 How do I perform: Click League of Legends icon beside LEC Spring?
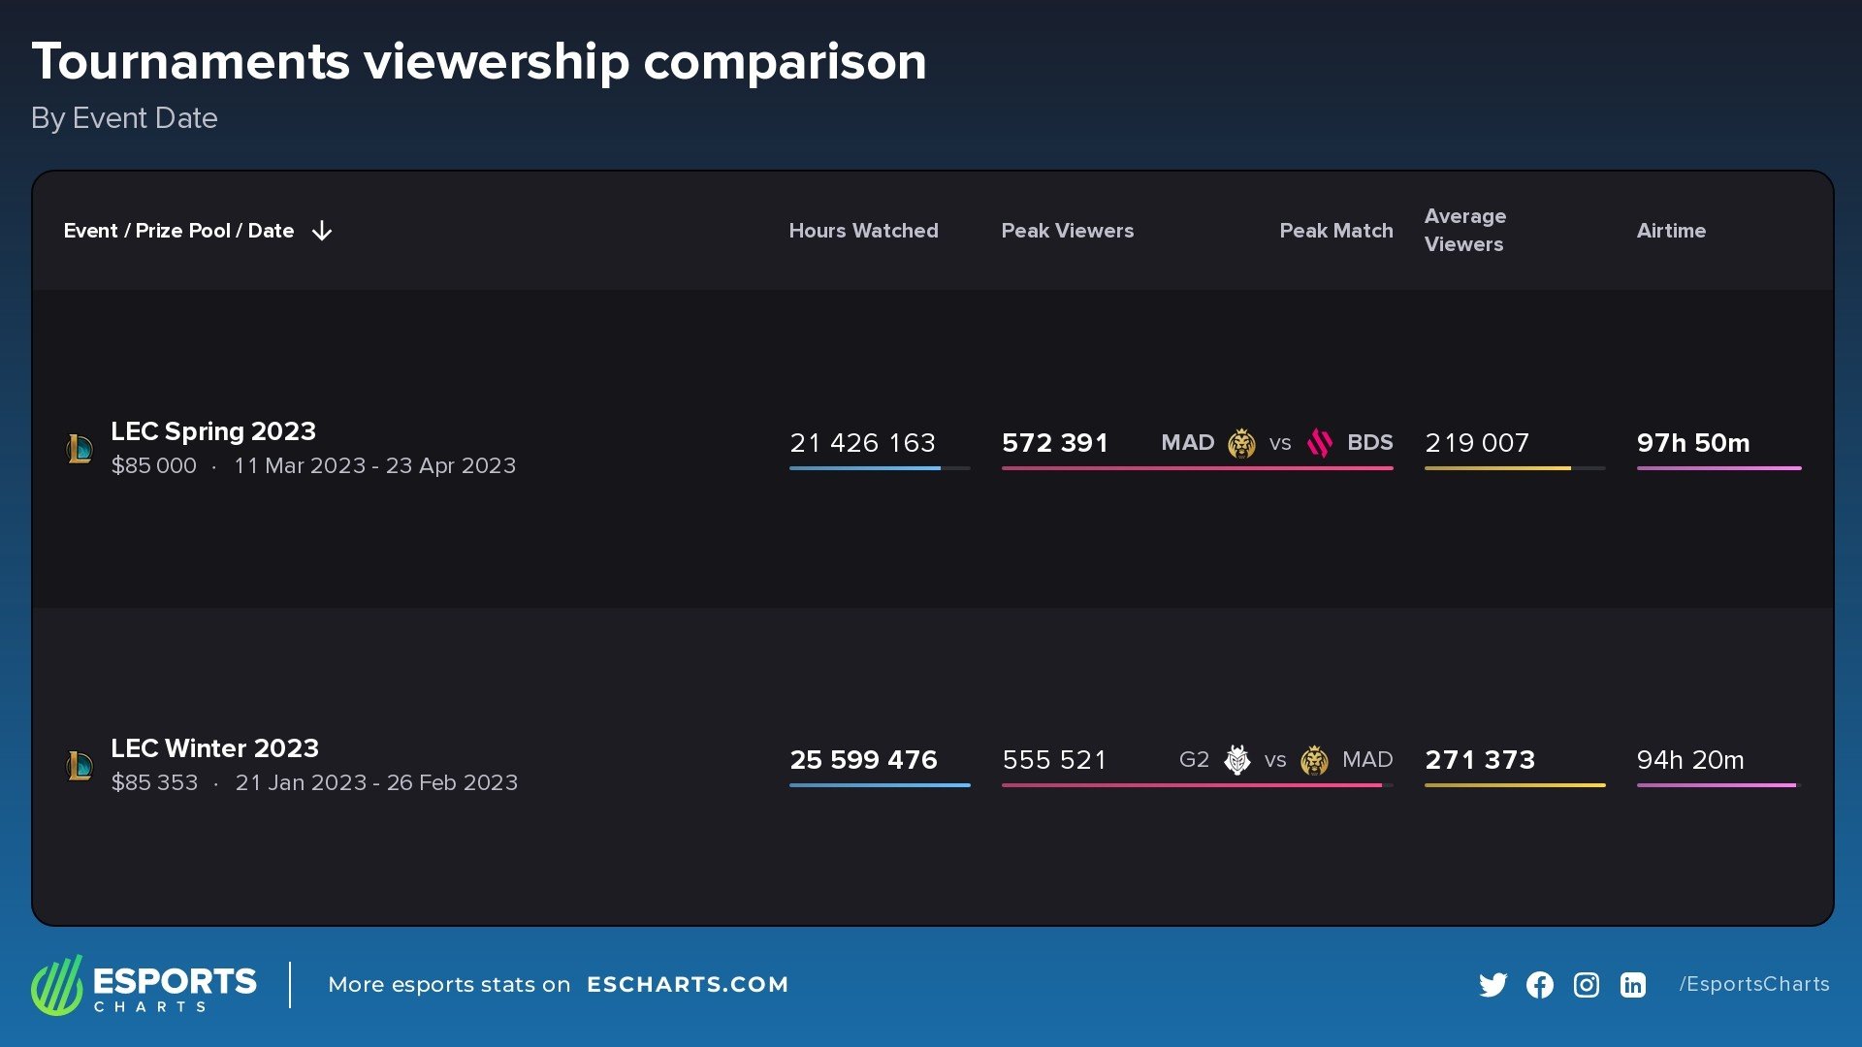[x=80, y=448]
